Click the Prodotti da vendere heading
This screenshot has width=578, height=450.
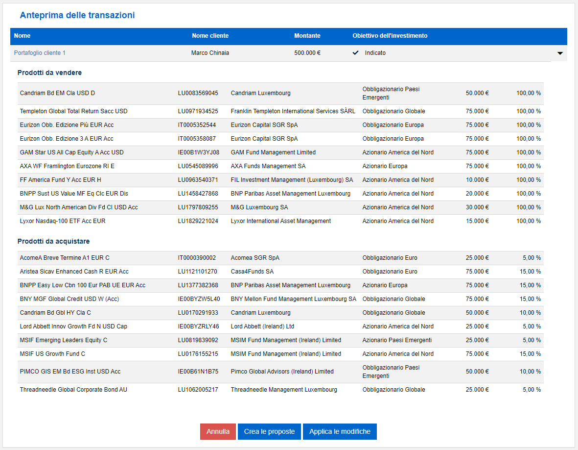[49, 73]
